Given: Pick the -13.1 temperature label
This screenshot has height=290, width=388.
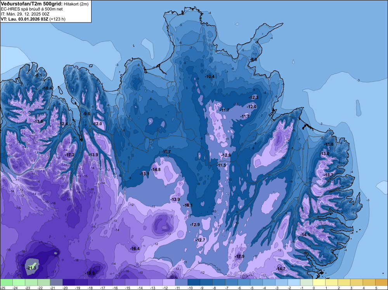Looking at the screenshot, I should click(144, 174).
